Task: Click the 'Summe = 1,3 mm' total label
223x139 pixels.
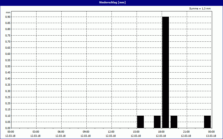Action: point(200,9)
